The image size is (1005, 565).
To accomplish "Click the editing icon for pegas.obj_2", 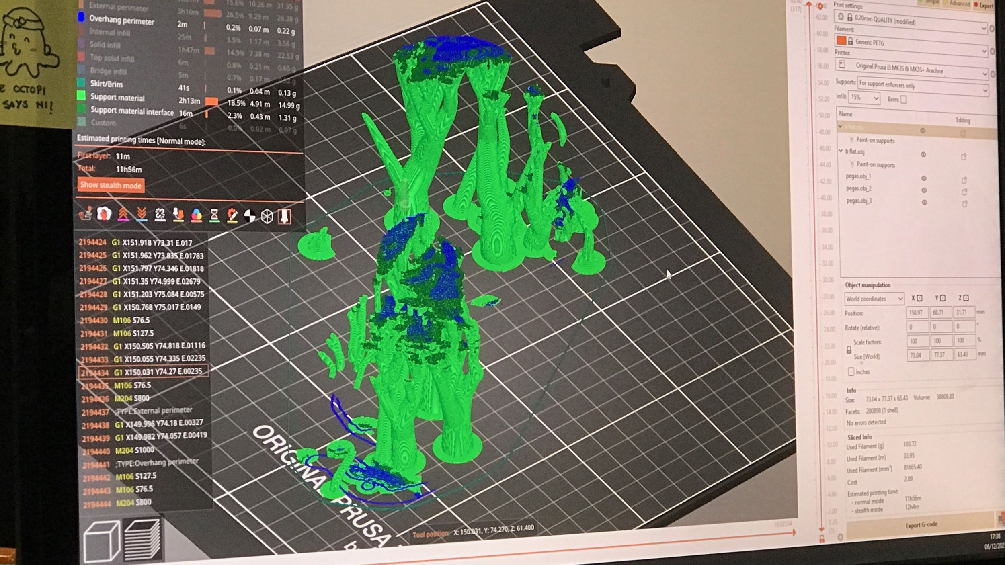I will click(x=964, y=192).
